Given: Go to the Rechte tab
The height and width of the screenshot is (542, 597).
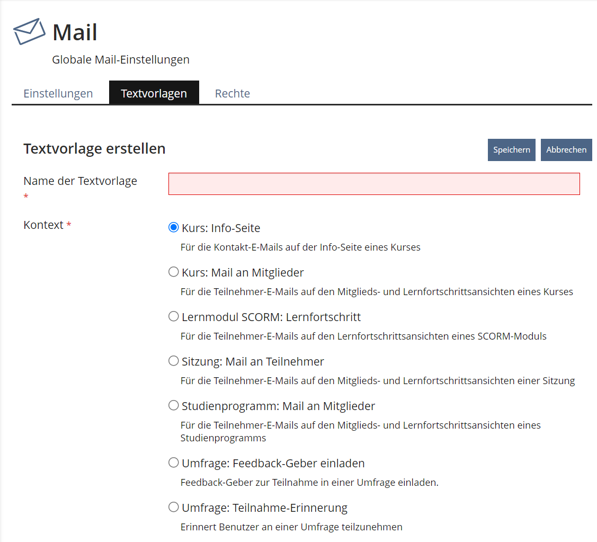Looking at the screenshot, I should click(x=232, y=94).
